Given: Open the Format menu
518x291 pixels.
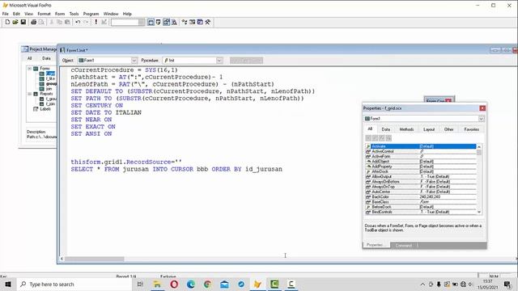Looking at the screenshot, I should 44,14.
